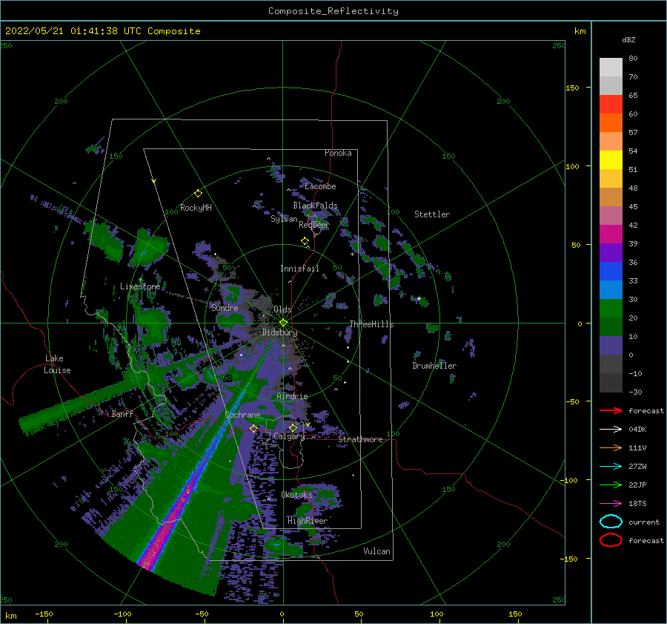Viewport: 667px width, 624px height.
Task: Click the Sylvan label
Action: (x=284, y=219)
